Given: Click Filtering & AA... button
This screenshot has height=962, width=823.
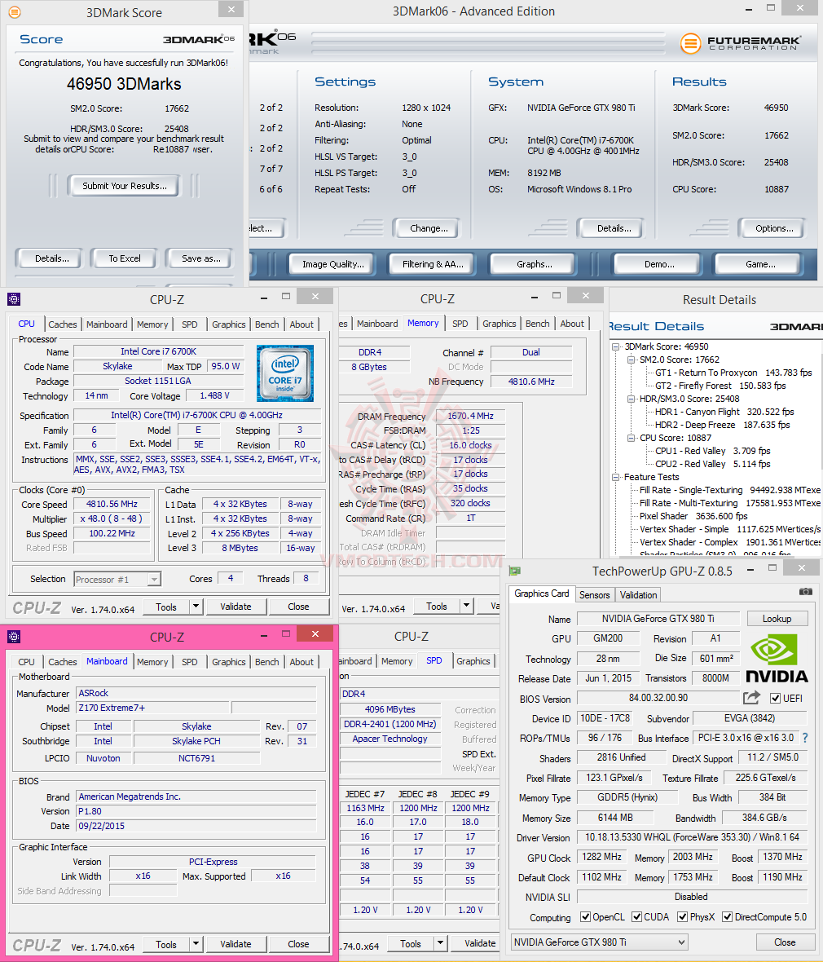Looking at the screenshot, I should 433,264.
